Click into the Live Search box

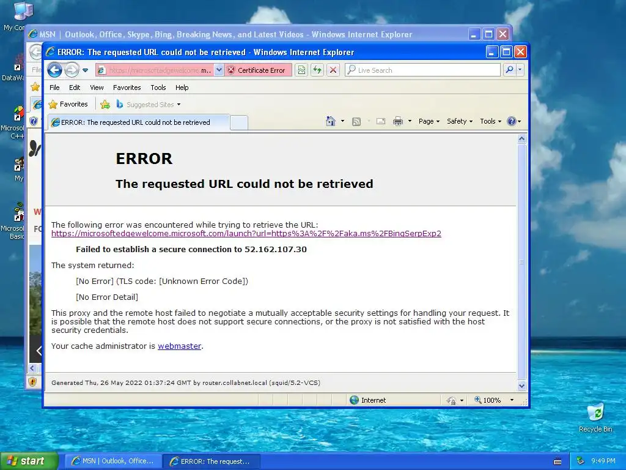point(422,70)
